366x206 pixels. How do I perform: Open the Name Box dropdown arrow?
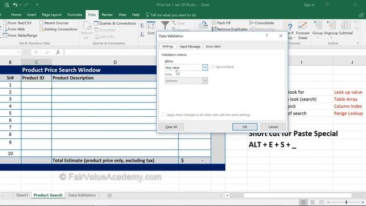pos(19,52)
